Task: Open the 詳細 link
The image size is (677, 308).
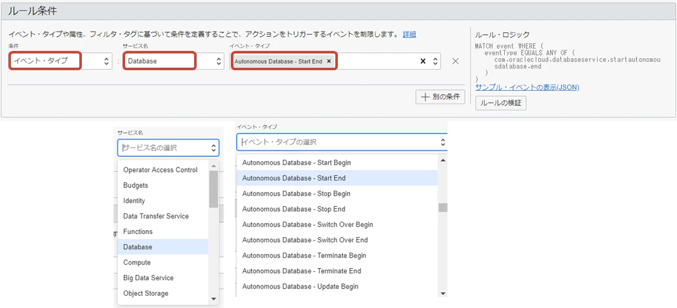Action: 409,35
